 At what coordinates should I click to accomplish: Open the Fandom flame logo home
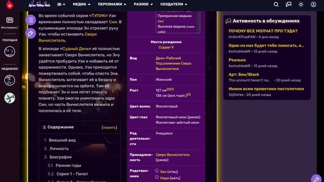10,5
